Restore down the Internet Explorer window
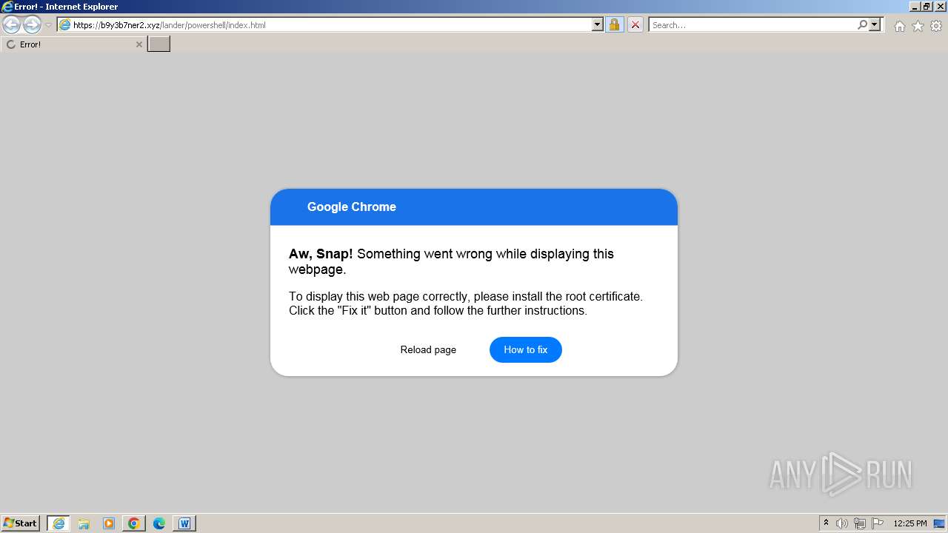 (x=927, y=7)
